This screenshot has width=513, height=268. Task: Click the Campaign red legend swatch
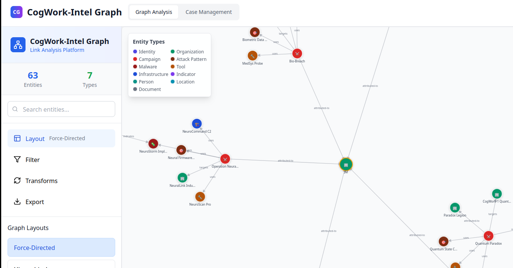click(135, 59)
